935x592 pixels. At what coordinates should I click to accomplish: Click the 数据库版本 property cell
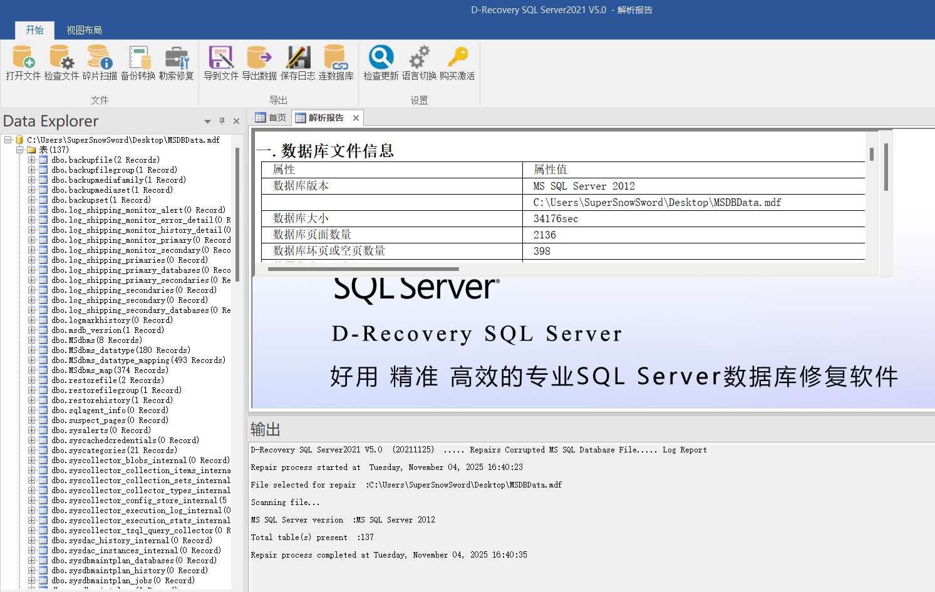point(391,186)
